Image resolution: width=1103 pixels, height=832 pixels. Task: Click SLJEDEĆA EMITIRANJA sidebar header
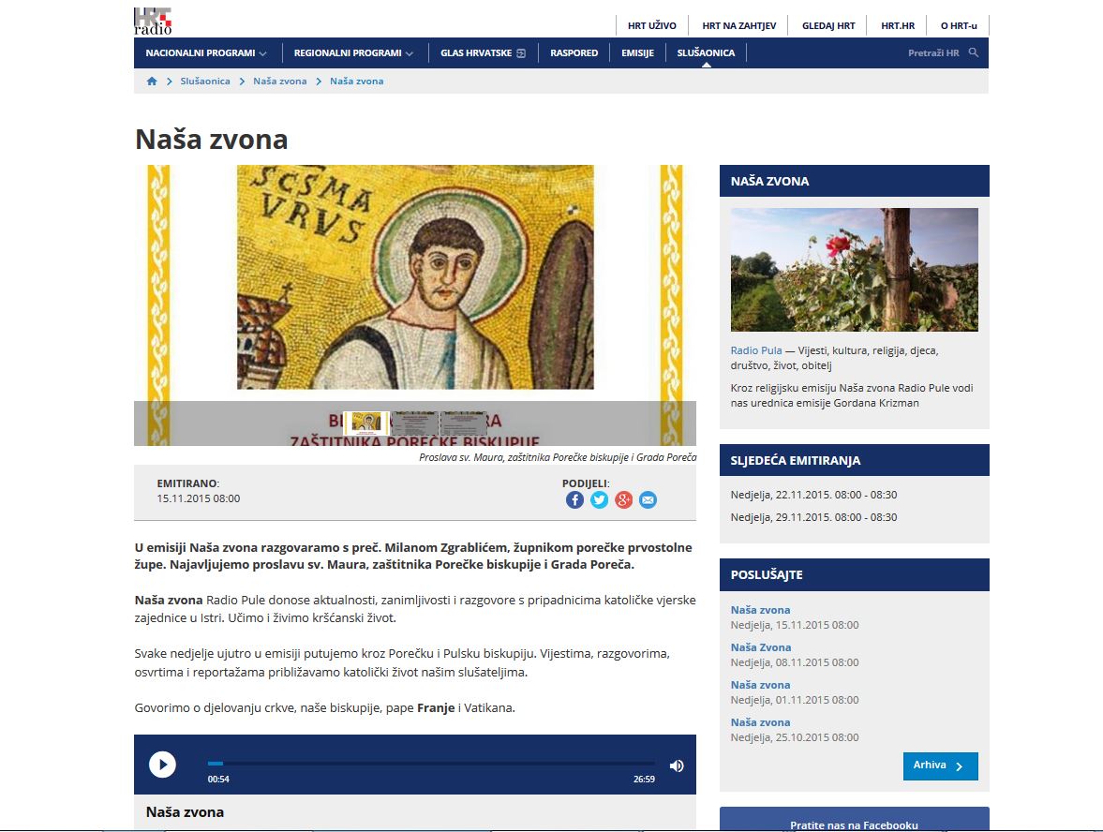coord(854,460)
